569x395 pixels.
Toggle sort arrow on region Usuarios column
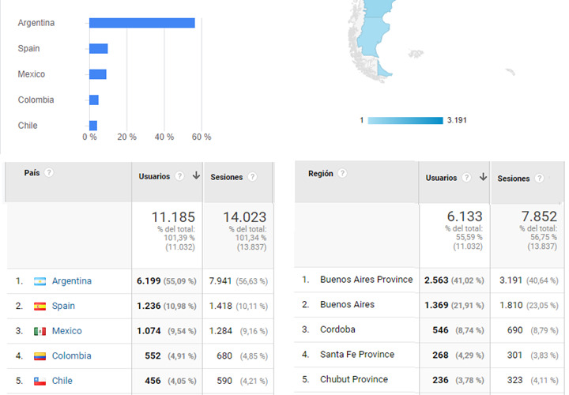[x=482, y=178]
